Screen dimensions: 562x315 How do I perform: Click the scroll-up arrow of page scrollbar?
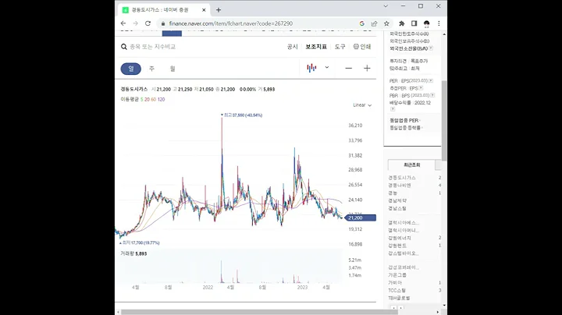444,34
